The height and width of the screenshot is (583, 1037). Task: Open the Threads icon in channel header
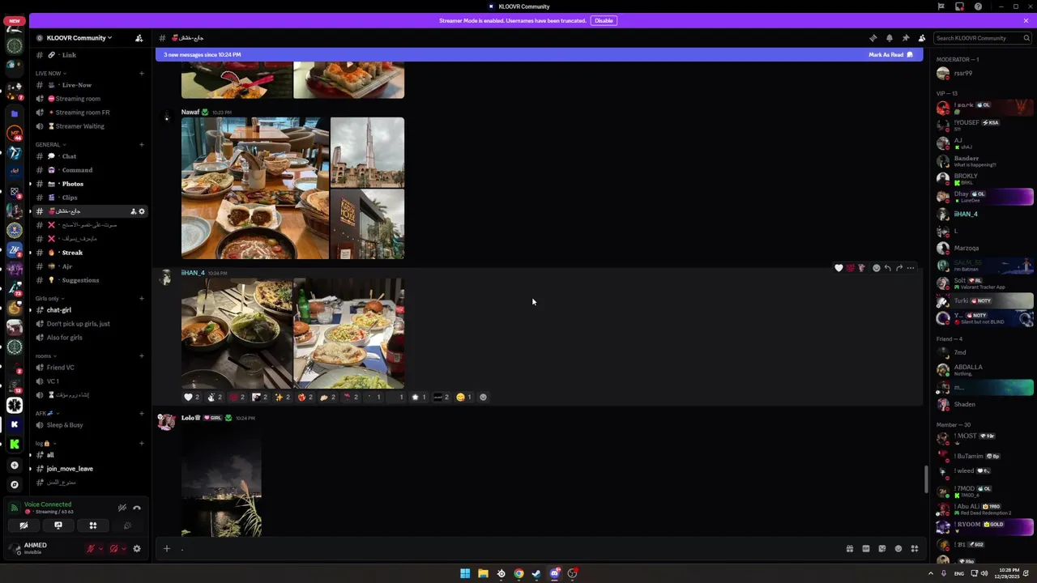point(873,38)
